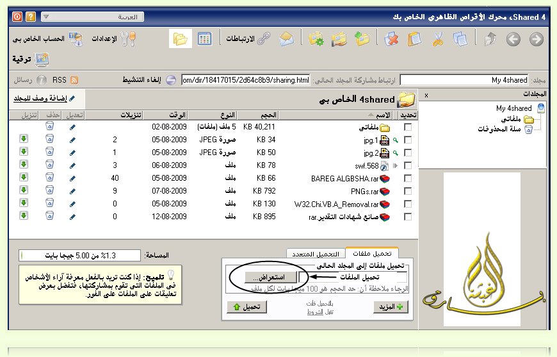Click the استعراض browse button

pos(271,277)
